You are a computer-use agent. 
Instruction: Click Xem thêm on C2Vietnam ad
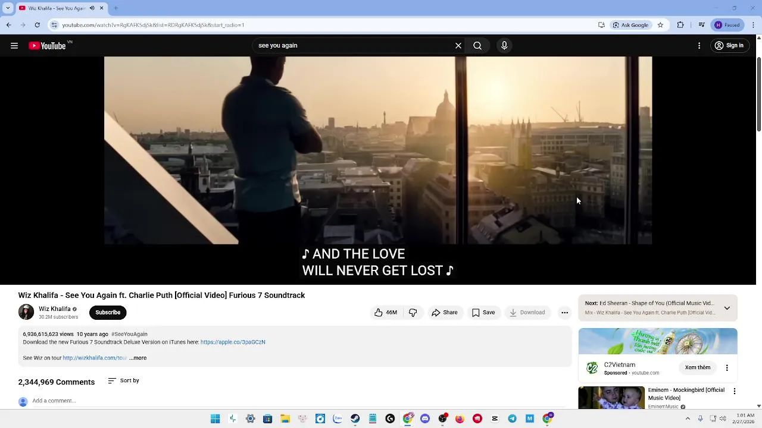point(698,368)
